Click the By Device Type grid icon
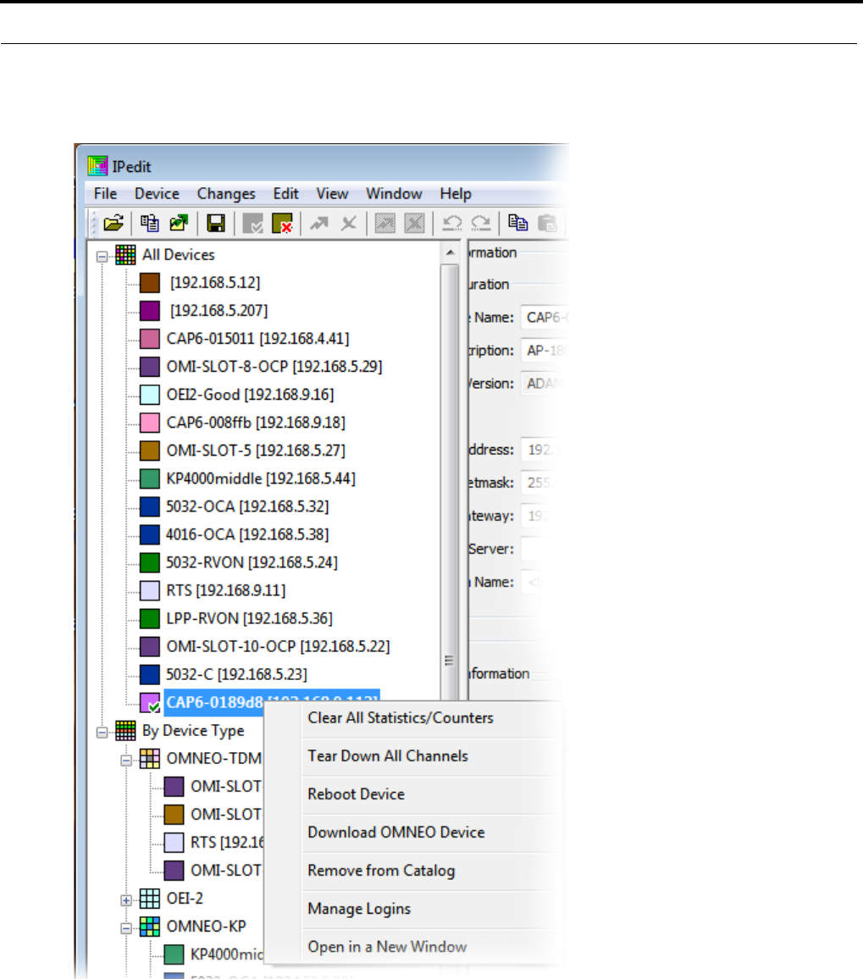The height and width of the screenshot is (979, 863). coord(124,731)
